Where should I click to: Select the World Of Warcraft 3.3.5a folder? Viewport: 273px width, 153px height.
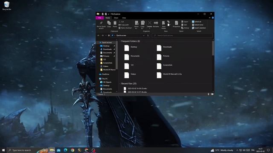(x=169, y=75)
